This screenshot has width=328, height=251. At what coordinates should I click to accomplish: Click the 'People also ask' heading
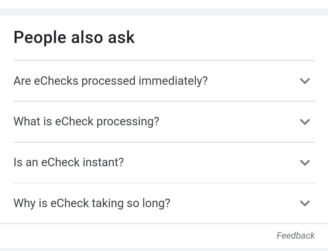point(74,38)
